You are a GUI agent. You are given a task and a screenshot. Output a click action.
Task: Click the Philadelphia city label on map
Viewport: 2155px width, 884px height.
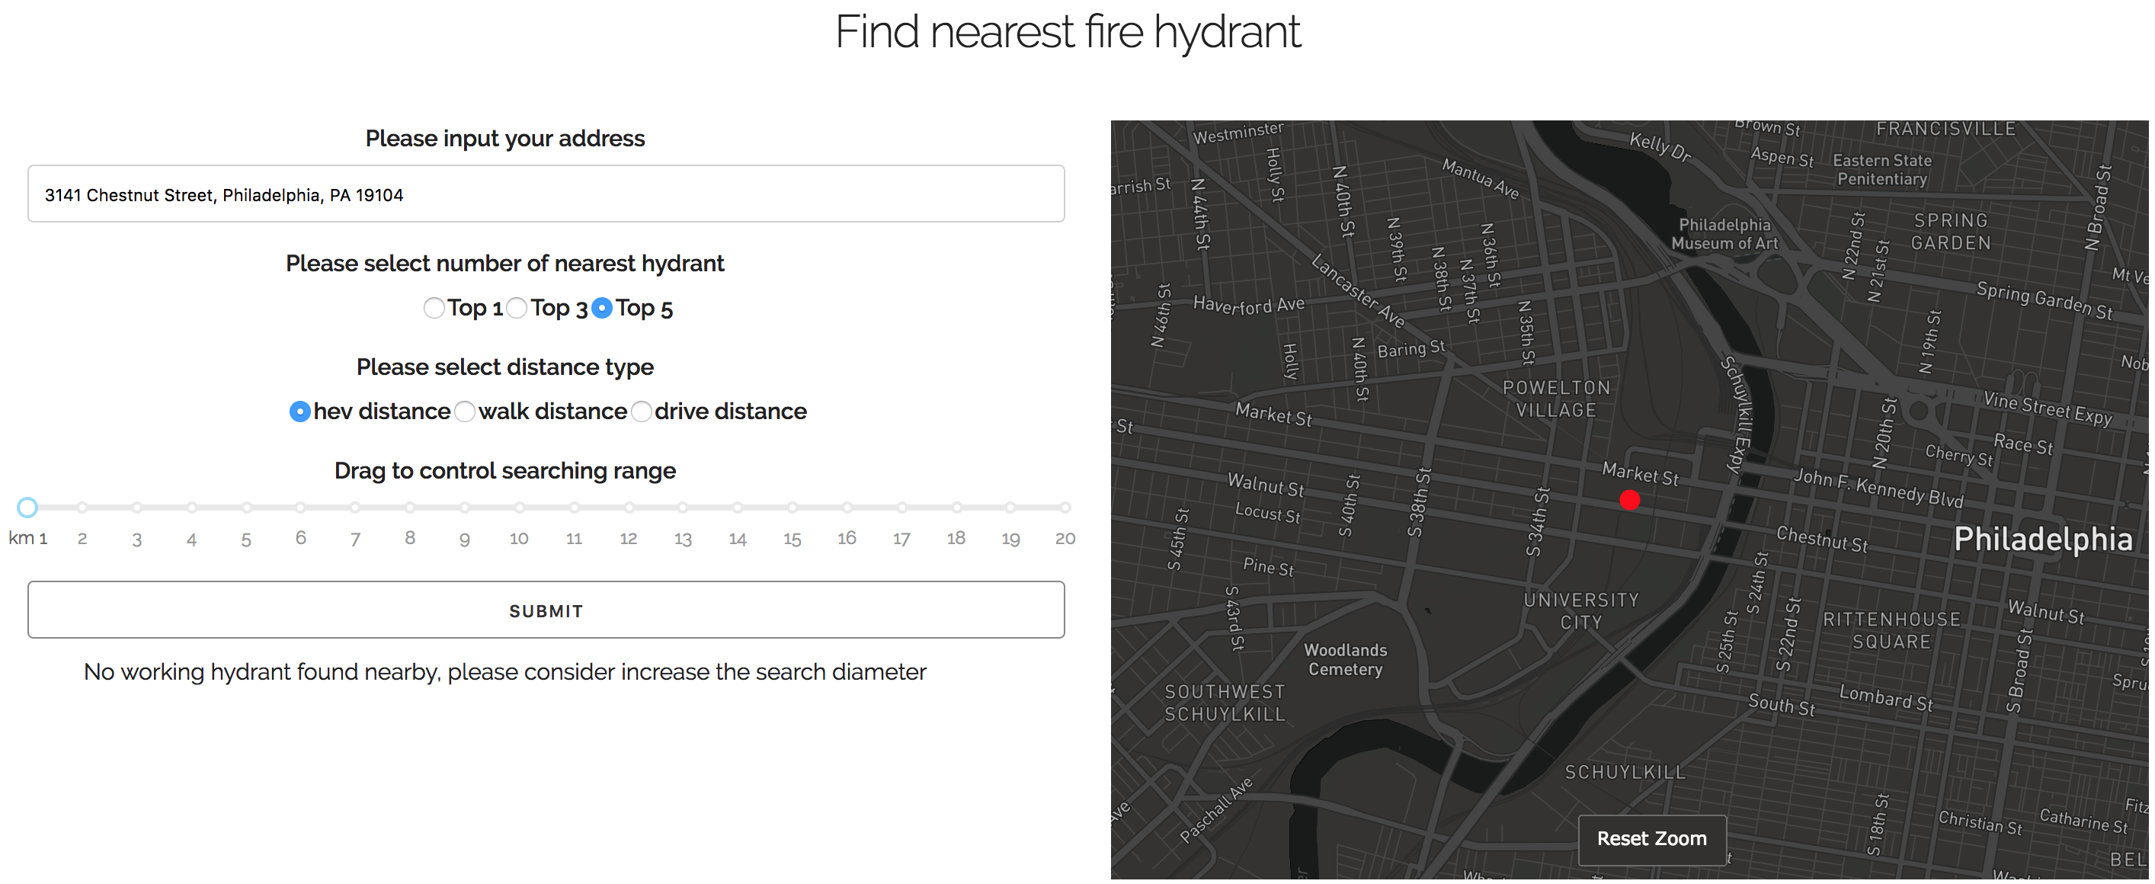2042,540
